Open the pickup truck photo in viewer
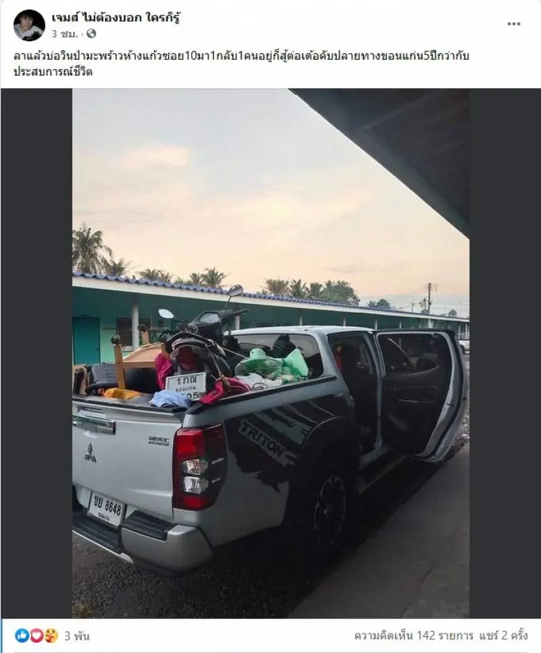The width and height of the screenshot is (541, 653). tap(271, 353)
